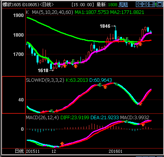Click the 12 month marker on date axis
This screenshot has height=157, width=164.
54,151
